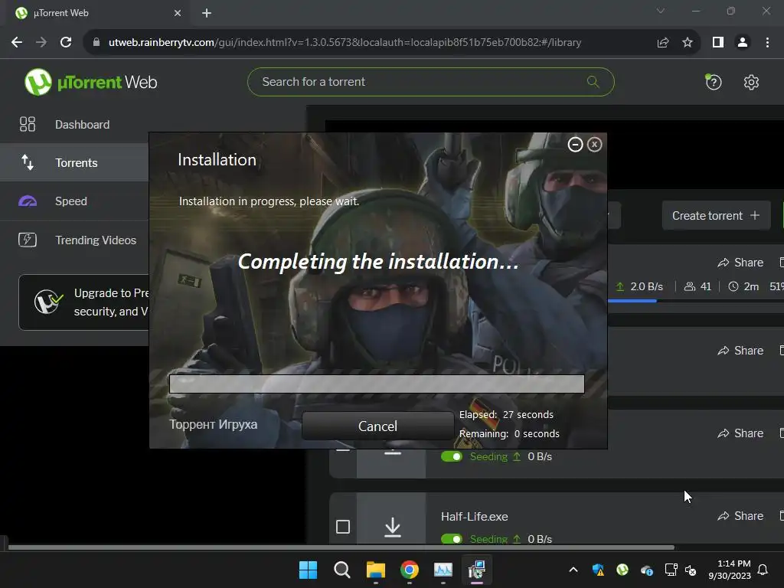
Task: Click the clock icon showing 2m
Action: click(x=733, y=286)
